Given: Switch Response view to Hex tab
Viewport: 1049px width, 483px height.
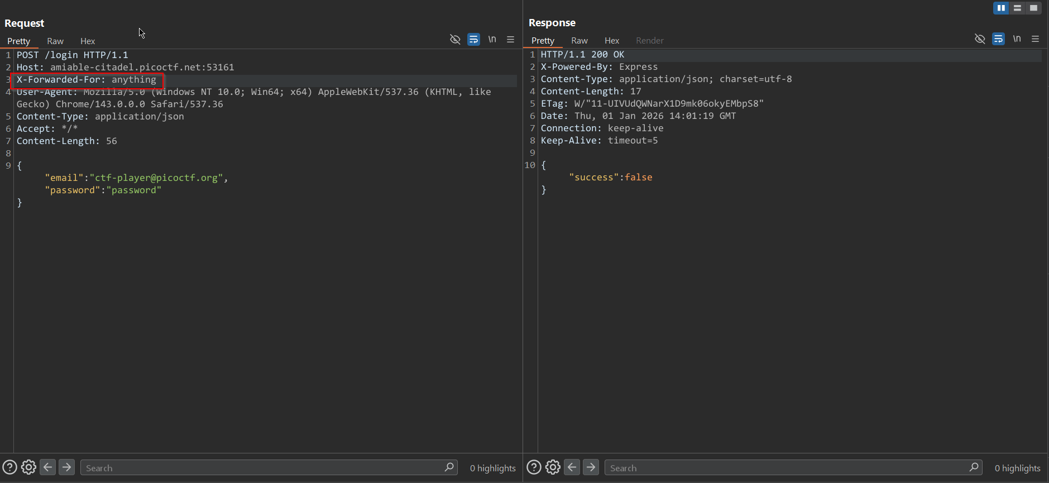Looking at the screenshot, I should click(612, 41).
